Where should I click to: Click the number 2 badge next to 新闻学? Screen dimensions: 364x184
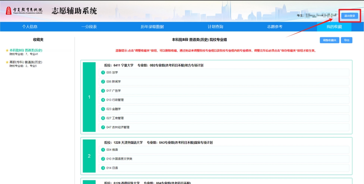tap(103, 82)
